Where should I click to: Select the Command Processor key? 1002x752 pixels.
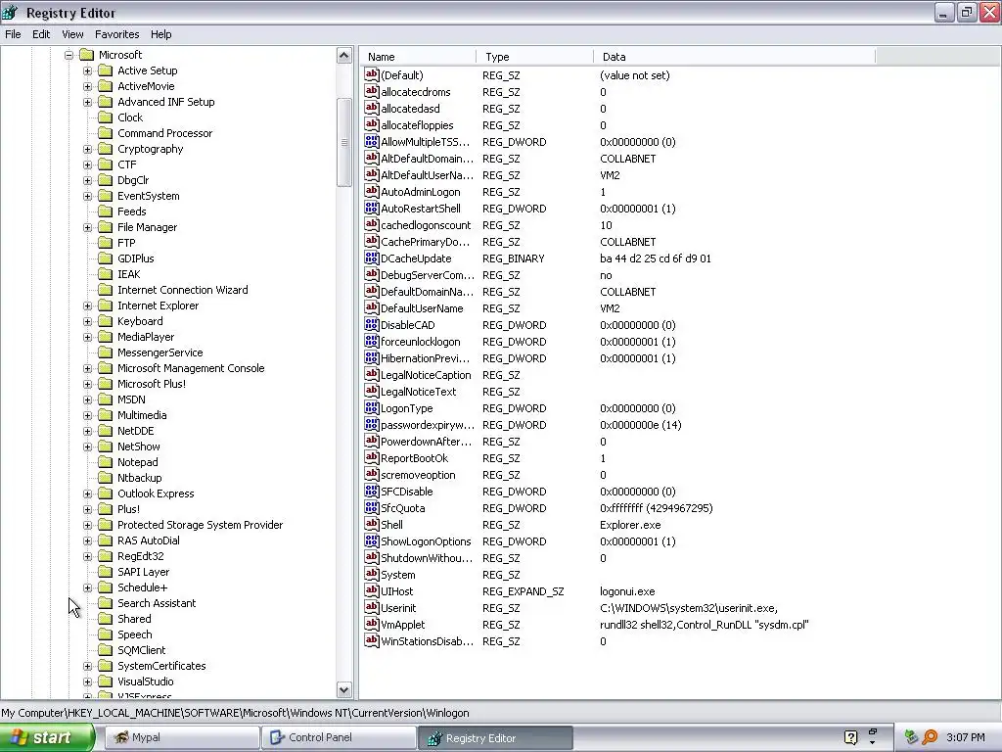pos(164,133)
